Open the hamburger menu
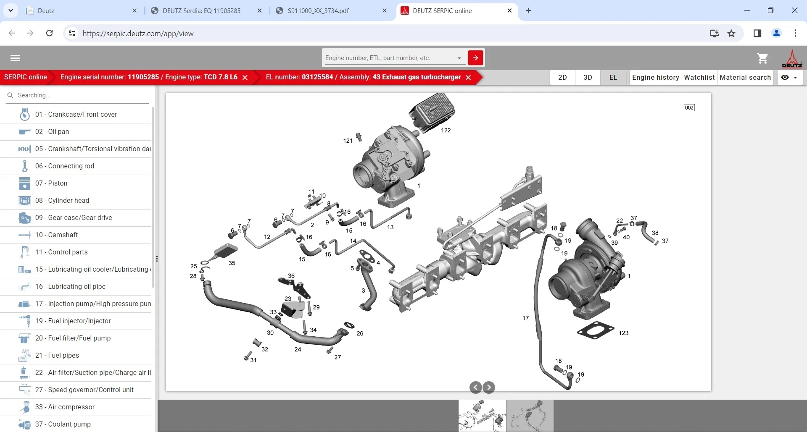The width and height of the screenshot is (807, 432). pyautogui.click(x=16, y=58)
